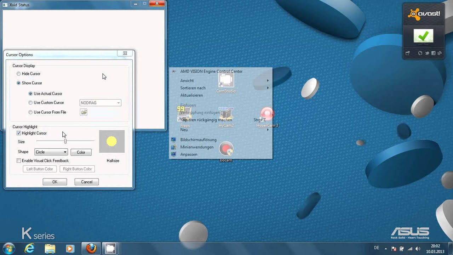Click the power plug battery tray icon
The height and width of the screenshot is (255, 453).
pos(402,249)
